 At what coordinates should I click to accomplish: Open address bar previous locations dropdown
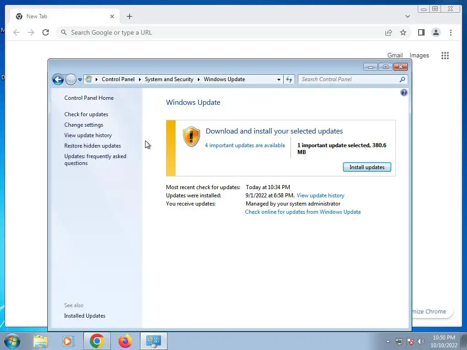click(279, 79)
